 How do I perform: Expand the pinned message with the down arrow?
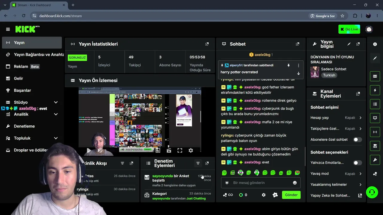pos(298,73)
